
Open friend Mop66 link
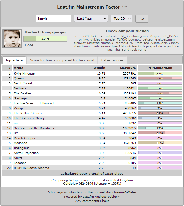pyautogui.click(x=126, y=46)
